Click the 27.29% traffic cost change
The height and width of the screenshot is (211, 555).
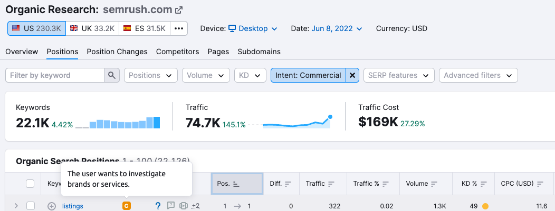click(413, 124)
